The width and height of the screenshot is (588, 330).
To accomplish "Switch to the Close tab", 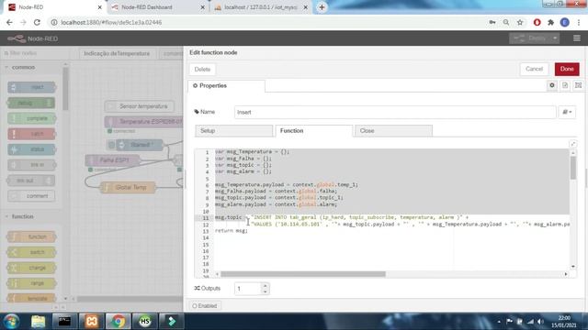I will click(x=393, y=130).
